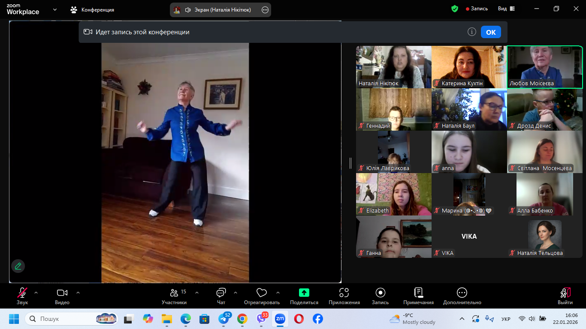Select Любов Моісеєва's video thumbnail
This screenshot has height=329, width=586.
(x=545, y=67)
